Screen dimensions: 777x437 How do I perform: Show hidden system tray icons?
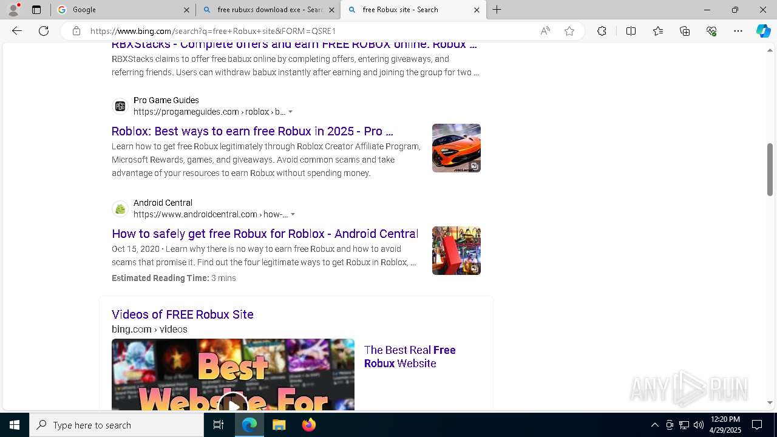654,425
